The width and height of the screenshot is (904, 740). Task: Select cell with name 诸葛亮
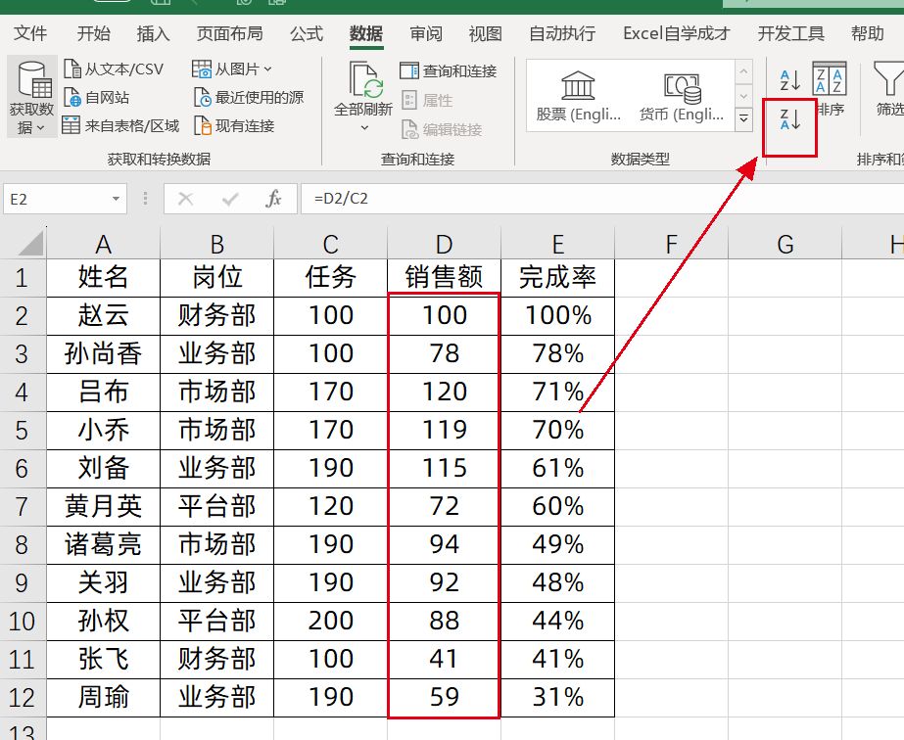[x=103, y=544]
